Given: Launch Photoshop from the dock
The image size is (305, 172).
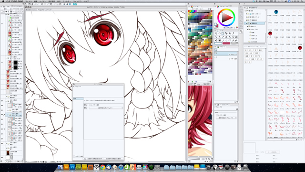Looking at the screenshot, I should click(x=72, y=167).
